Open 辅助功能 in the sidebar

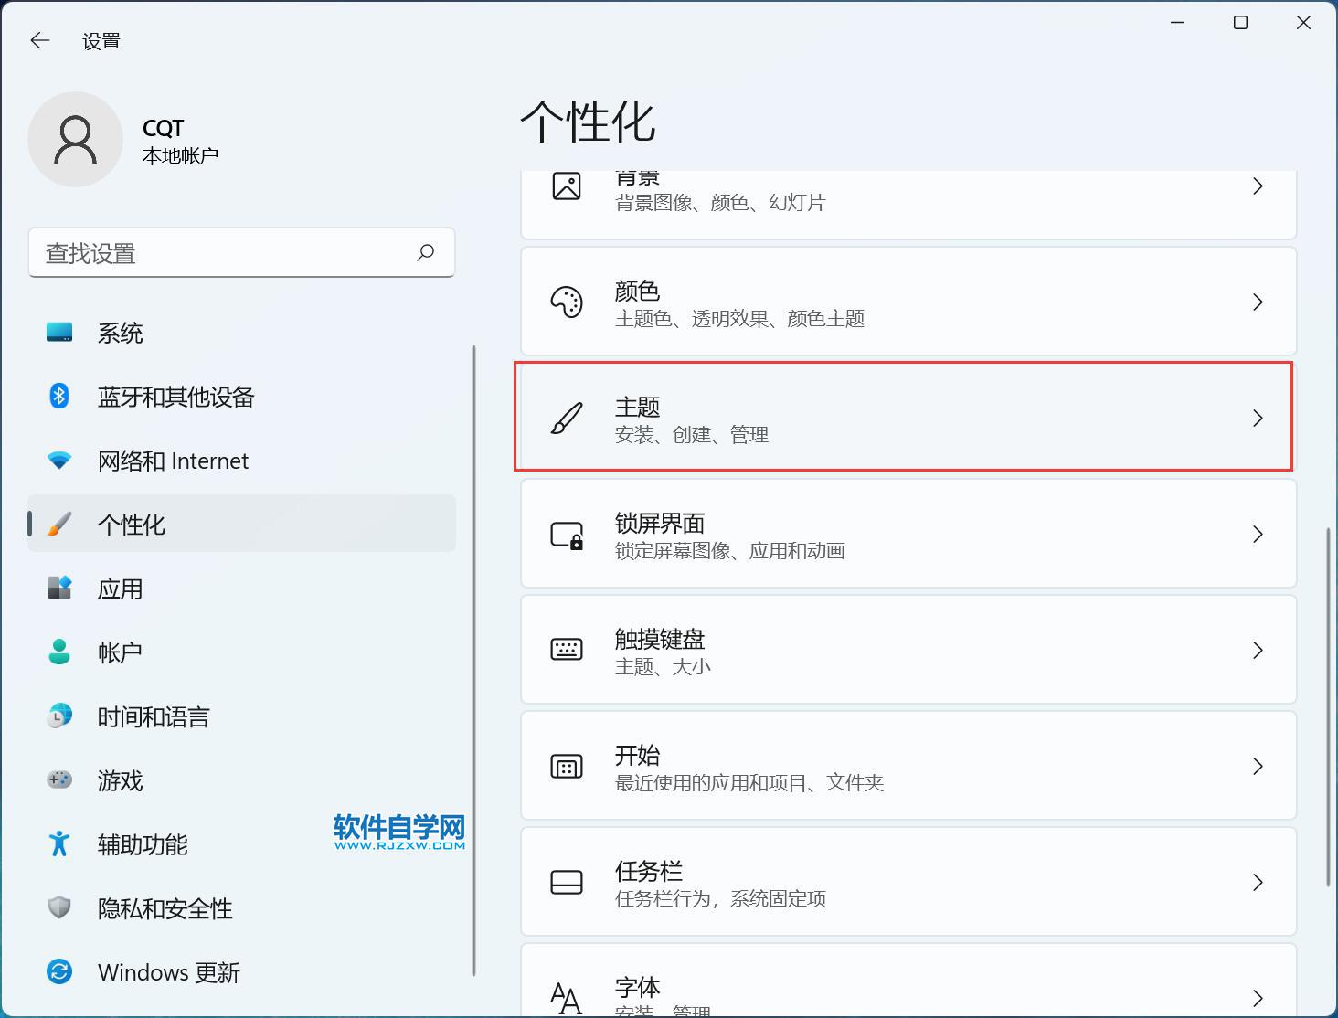pyautogui.click(x=143, y=844)
